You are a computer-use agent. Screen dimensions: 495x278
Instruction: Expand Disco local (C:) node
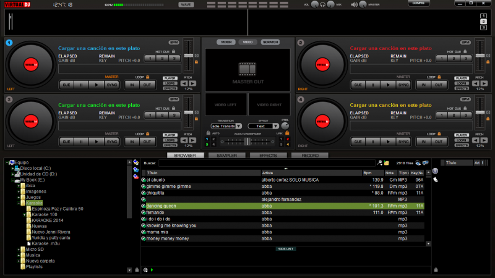[12, 168]
